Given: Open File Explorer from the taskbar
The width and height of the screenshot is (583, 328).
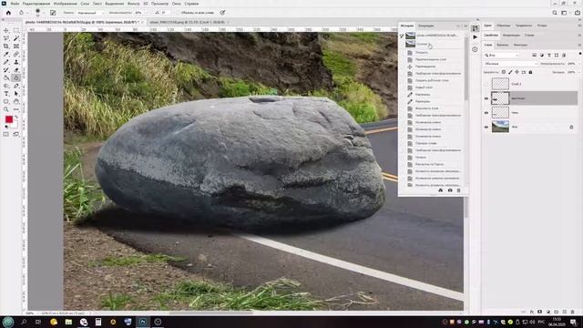Looking at the screenshot, I should [68, 322].
